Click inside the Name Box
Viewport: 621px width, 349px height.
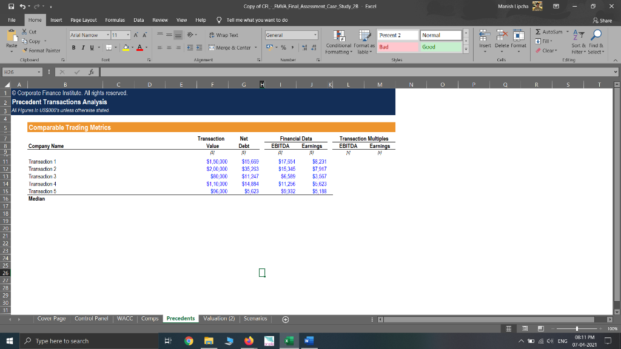(x=20, y=71)
